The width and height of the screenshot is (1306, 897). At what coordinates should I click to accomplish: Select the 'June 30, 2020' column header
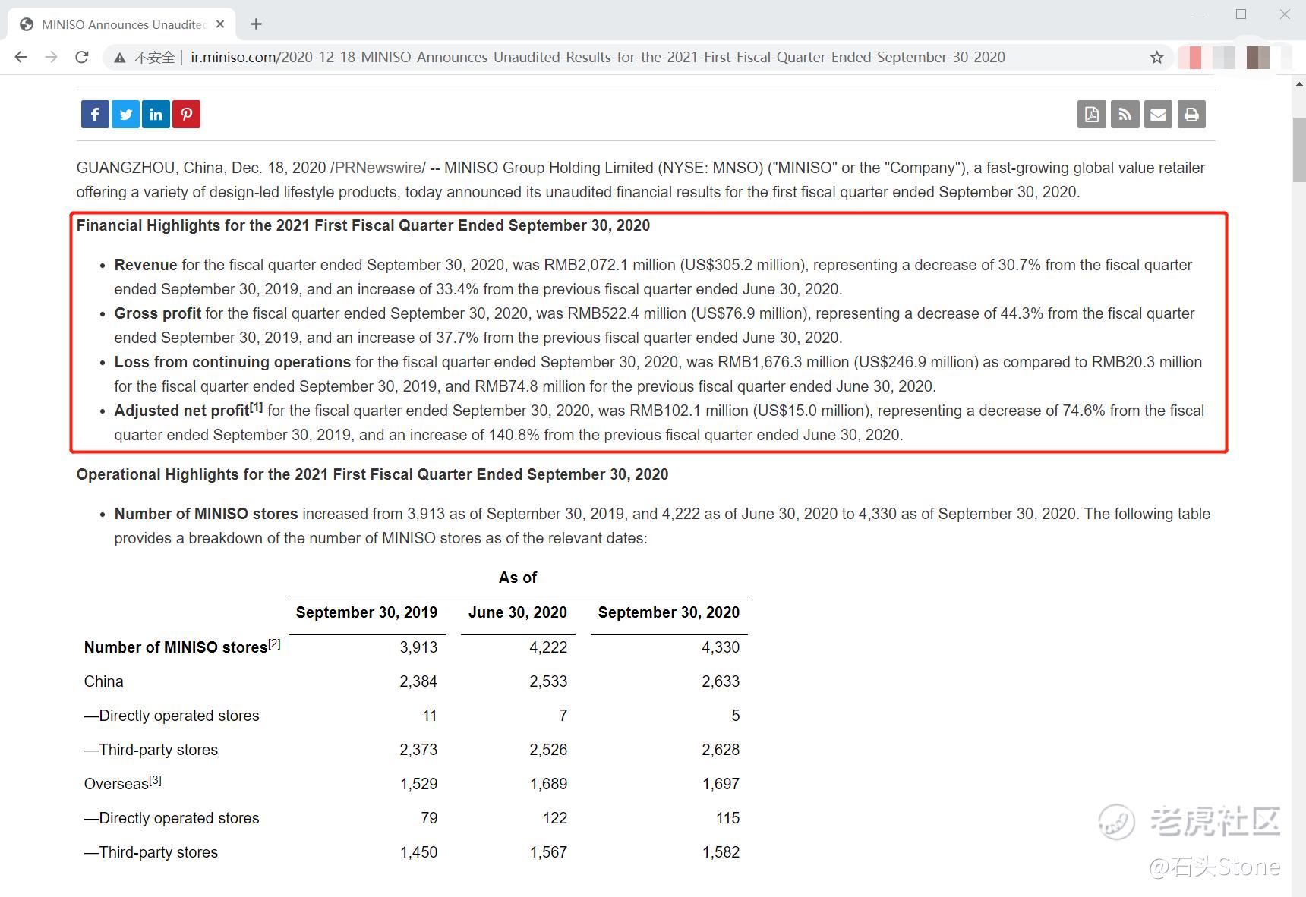[x=518, y=612]
